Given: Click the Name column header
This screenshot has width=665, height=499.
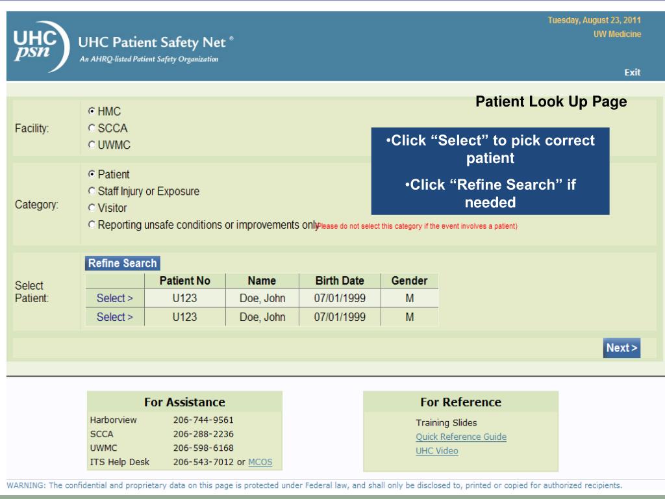Looking at the screenshot, I should [262, 281].
